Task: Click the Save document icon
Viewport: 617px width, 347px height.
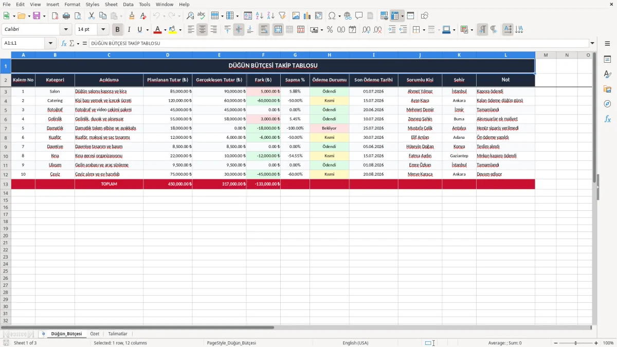Action: tap(37, 16)
